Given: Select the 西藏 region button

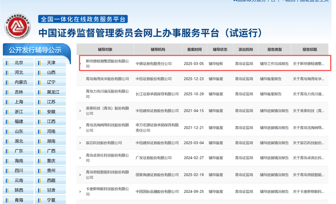Looking at the screenshot, I should (x=50, y=180).
